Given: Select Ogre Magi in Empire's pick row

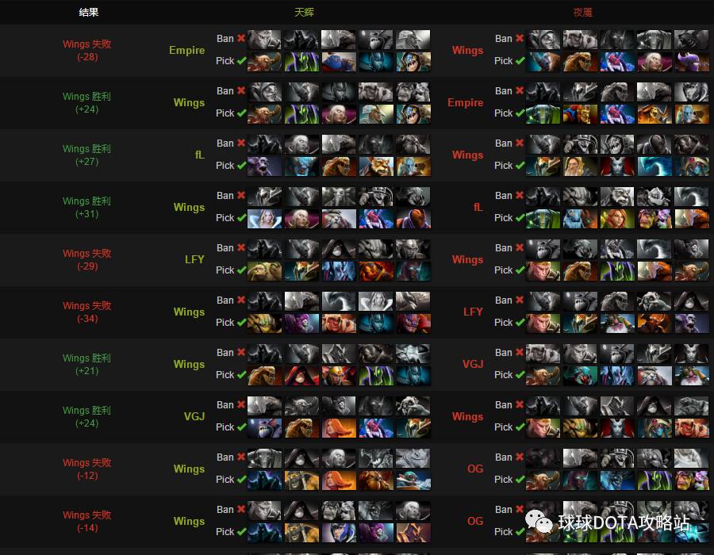Looking at the screenshot, I should [339, 62].
